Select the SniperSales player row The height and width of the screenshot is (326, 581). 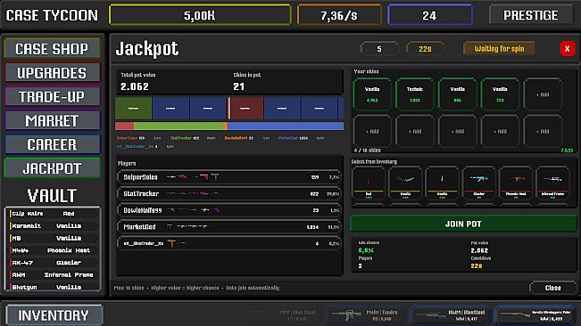(x=229, y=177)
